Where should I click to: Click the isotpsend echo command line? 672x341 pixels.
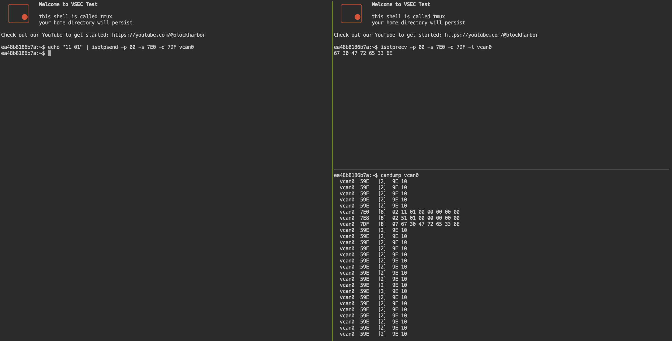[97, 47]
